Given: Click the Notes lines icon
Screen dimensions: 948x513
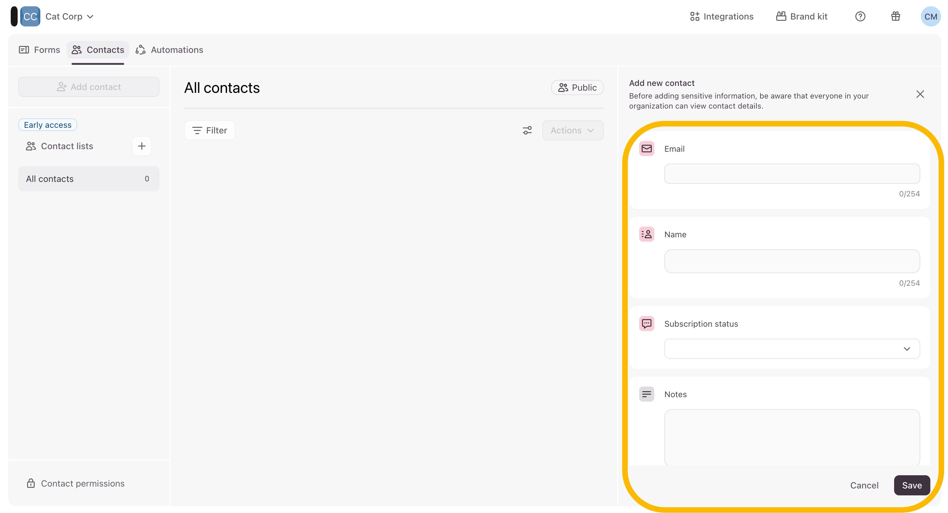Looking at the screenshot, I should click(646, 394).
